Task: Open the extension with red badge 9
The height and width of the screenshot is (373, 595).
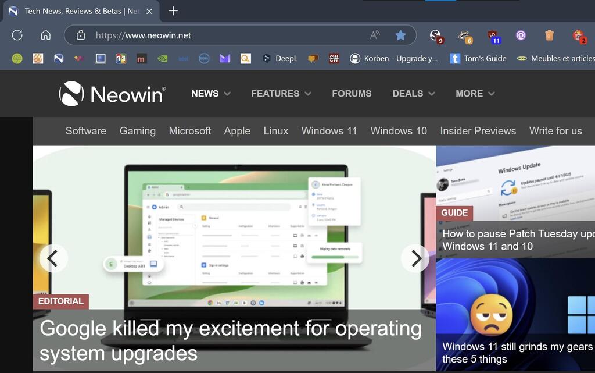Action: (436, 37)
